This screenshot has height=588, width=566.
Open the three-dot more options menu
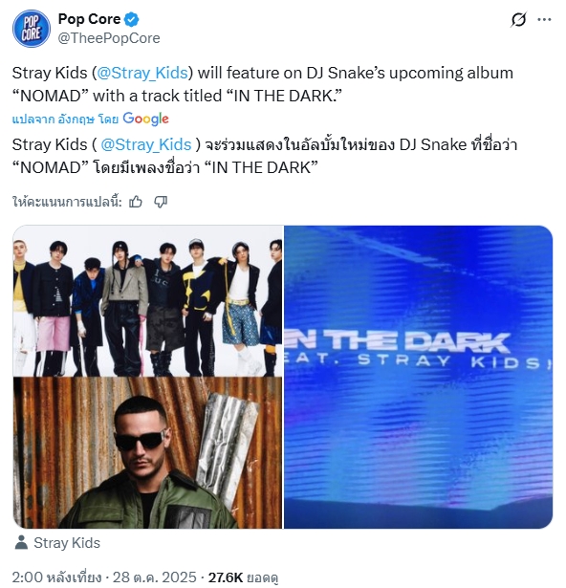coord(544,19)
